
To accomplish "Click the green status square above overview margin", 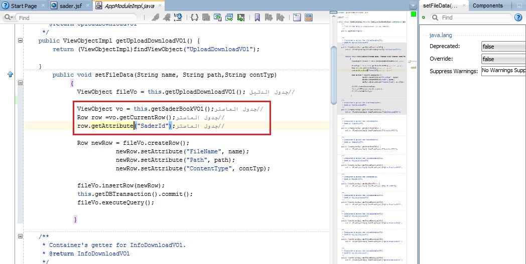I will pyautogui.click(x=414, y=14).
